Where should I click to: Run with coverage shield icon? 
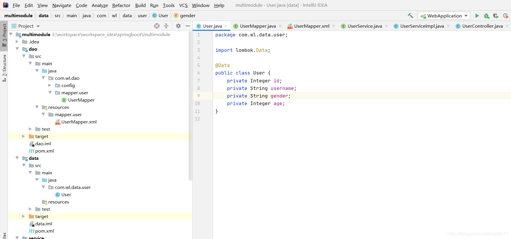pyautogui.click(x=496, y=16)
